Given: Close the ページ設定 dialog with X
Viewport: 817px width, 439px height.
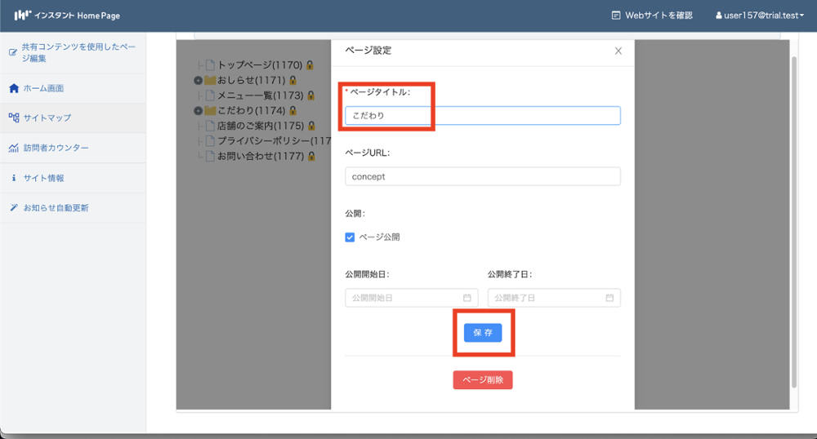Looking at the screenshot, I should coord(618,51).
